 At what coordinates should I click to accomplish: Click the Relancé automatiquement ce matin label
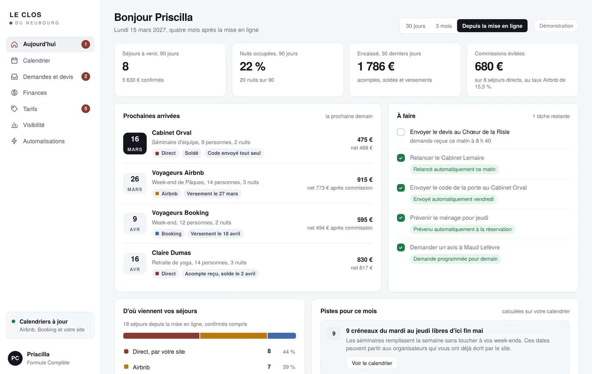454,169
